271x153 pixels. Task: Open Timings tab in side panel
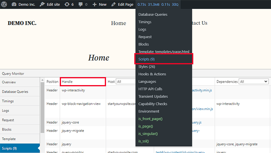(20, 101)
